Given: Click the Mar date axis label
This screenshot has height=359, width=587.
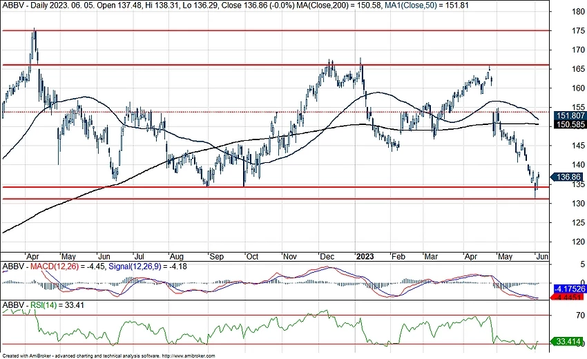Looking at the screenshot, I should pyautogui.click(x=431, y=257).
